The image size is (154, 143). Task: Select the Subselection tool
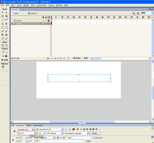(x=6, y=13)
